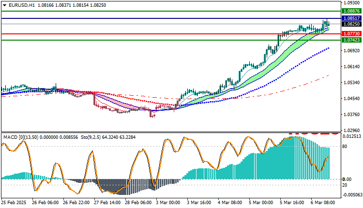Click the 5 Mar 00:00 time axis label
363x208 pixels.
pyautogui.click(x=261, y=203)
